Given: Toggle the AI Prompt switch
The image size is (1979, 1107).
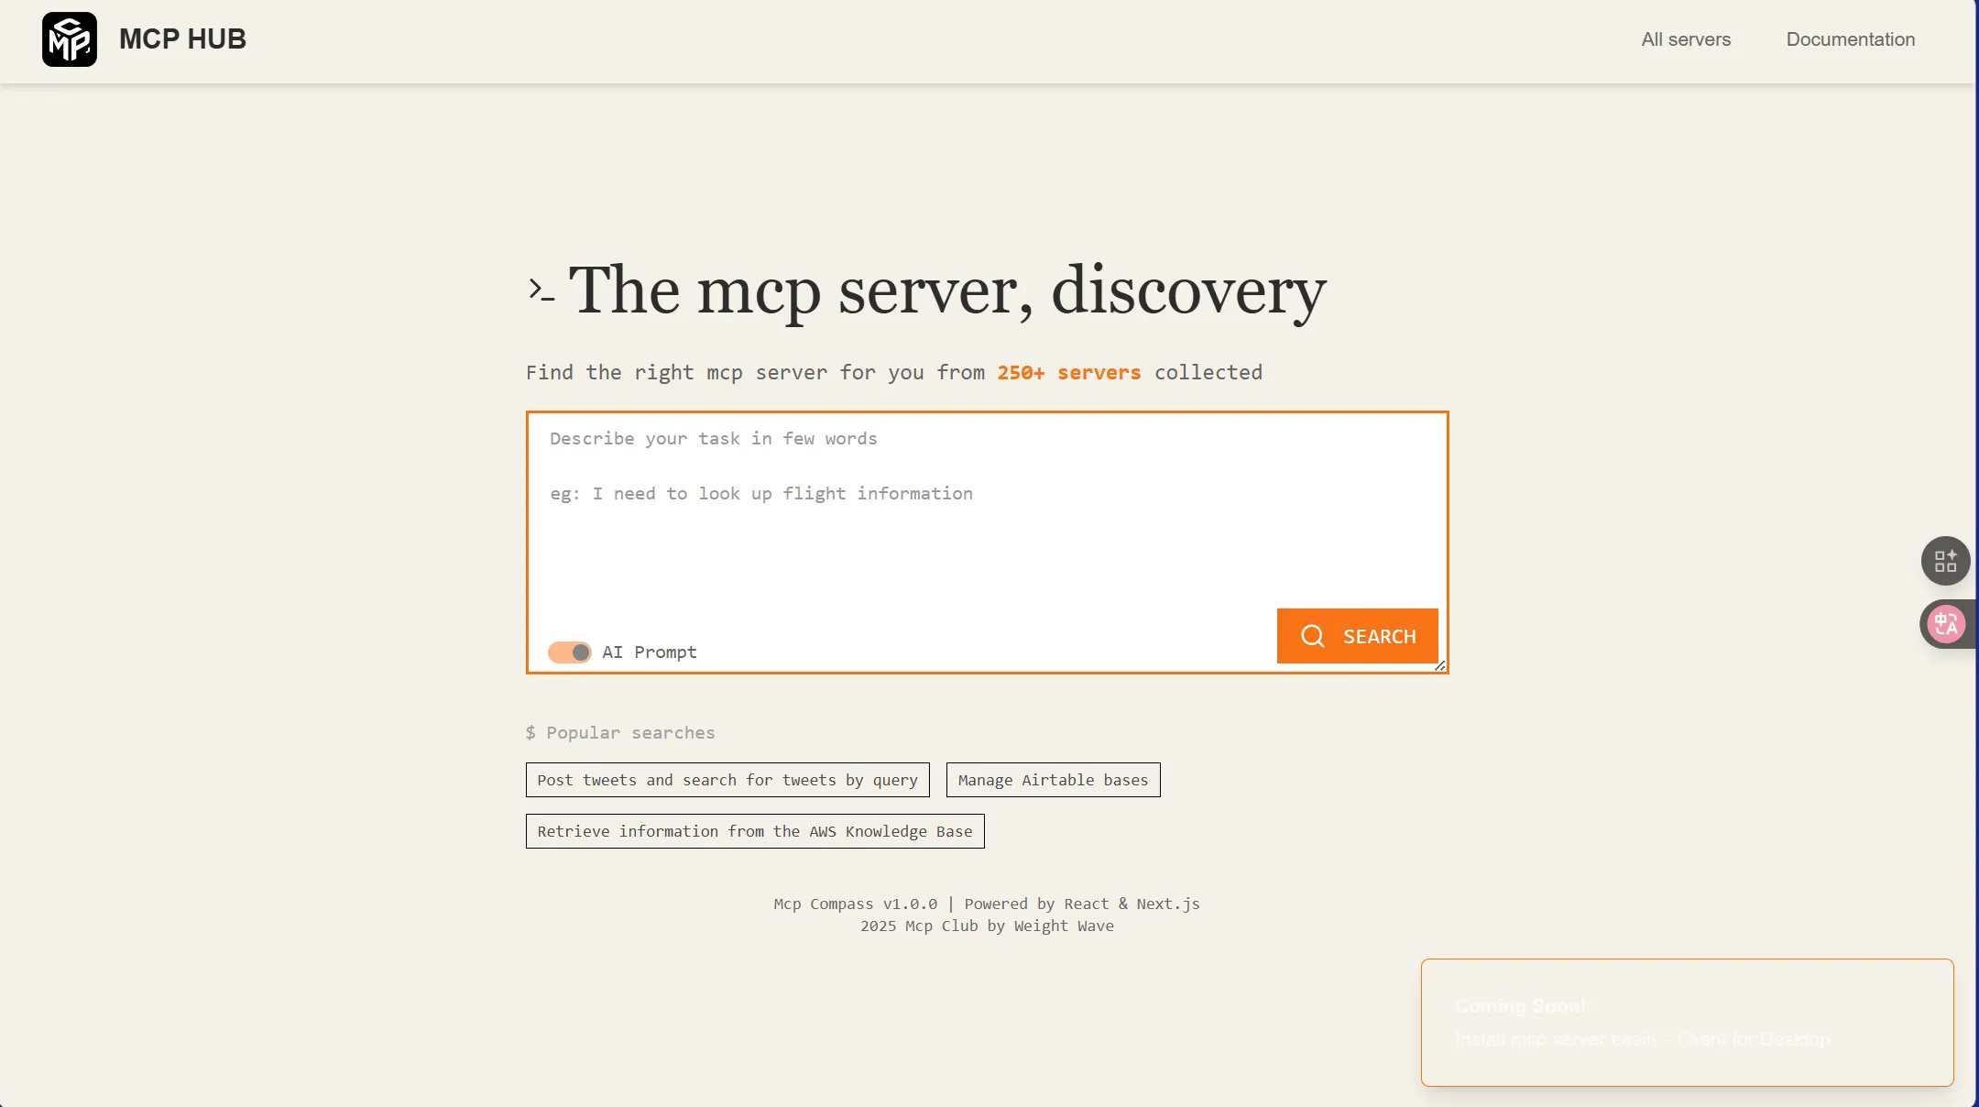Looking at the screenshot, I should [x=570, y=652].
